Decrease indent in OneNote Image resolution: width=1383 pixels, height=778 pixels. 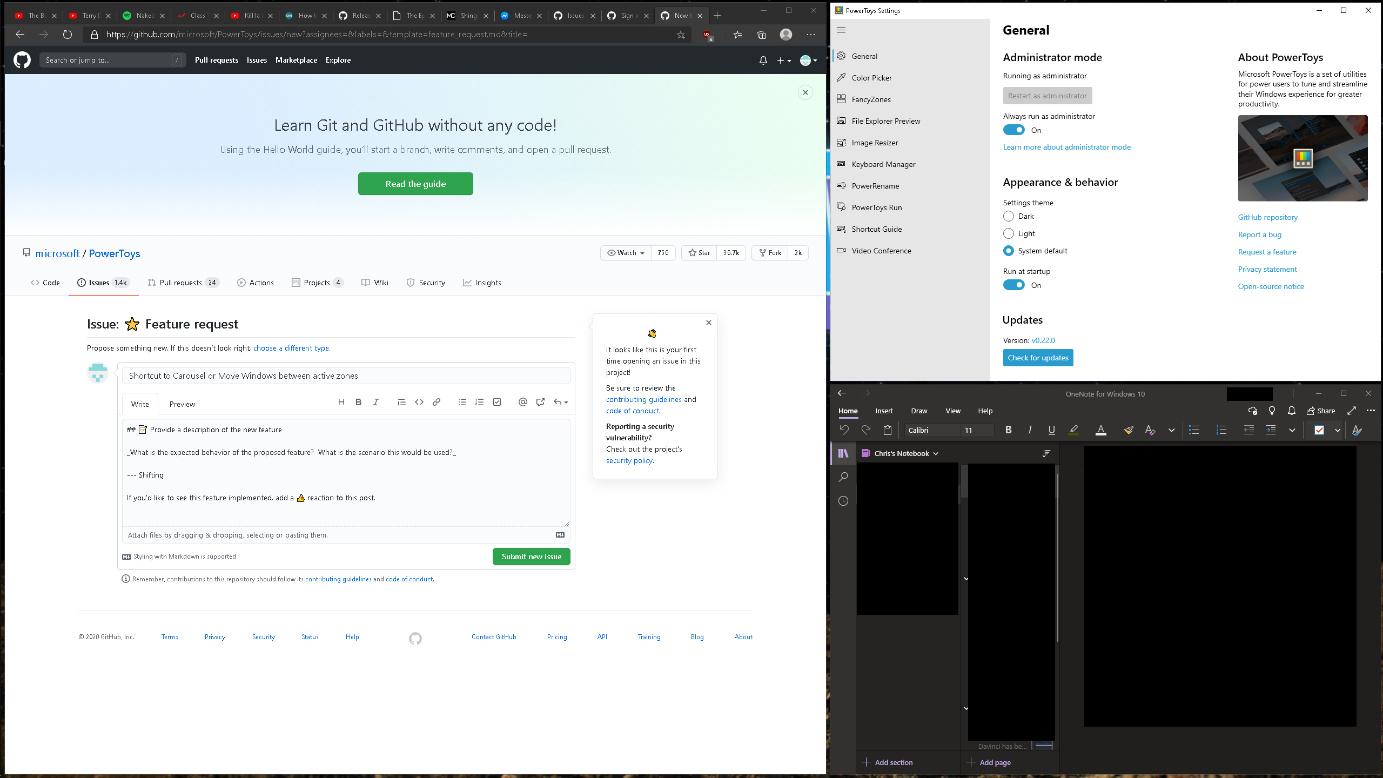tap(1248, 430)
